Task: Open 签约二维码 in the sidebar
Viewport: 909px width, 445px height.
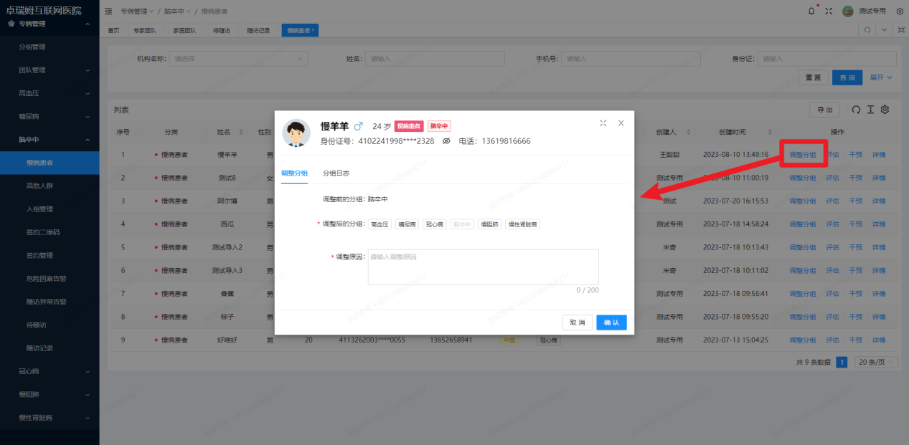Action: pyautogui.click(x=50, y=232)
